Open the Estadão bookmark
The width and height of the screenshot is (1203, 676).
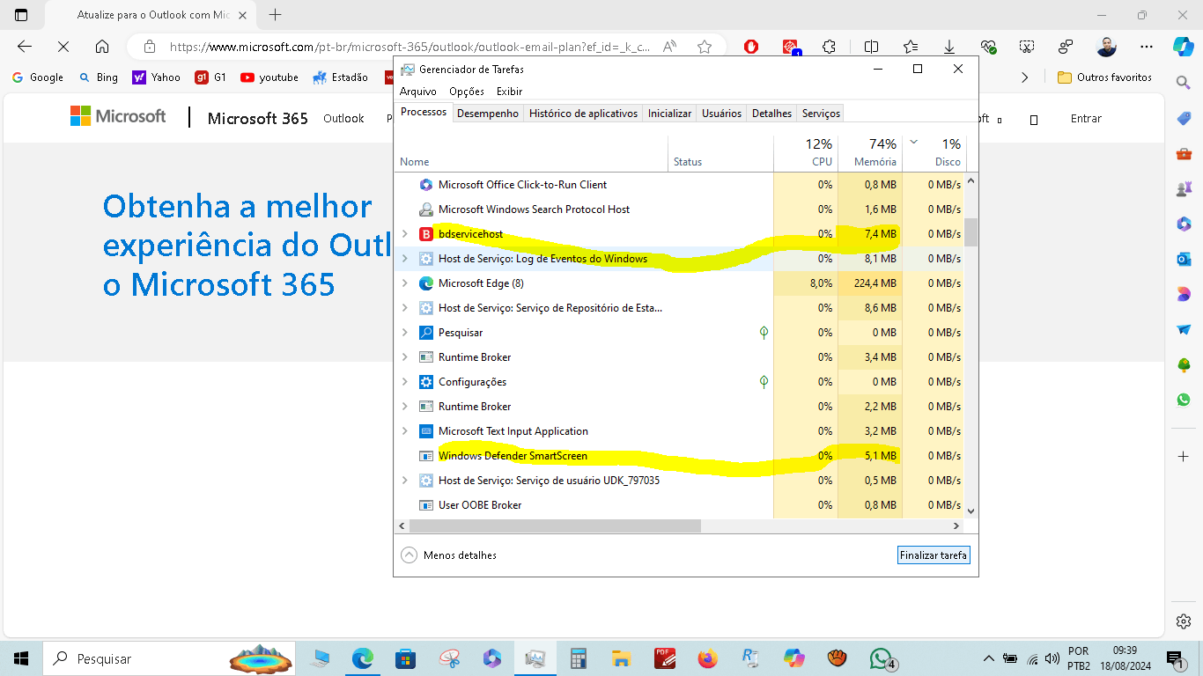[340, 77]
